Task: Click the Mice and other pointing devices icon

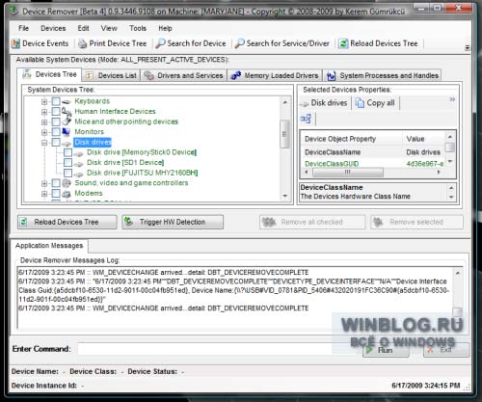Action: click(x=67, y=121)
